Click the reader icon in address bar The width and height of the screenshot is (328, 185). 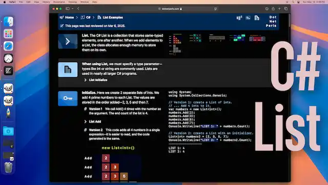[215, 9]
